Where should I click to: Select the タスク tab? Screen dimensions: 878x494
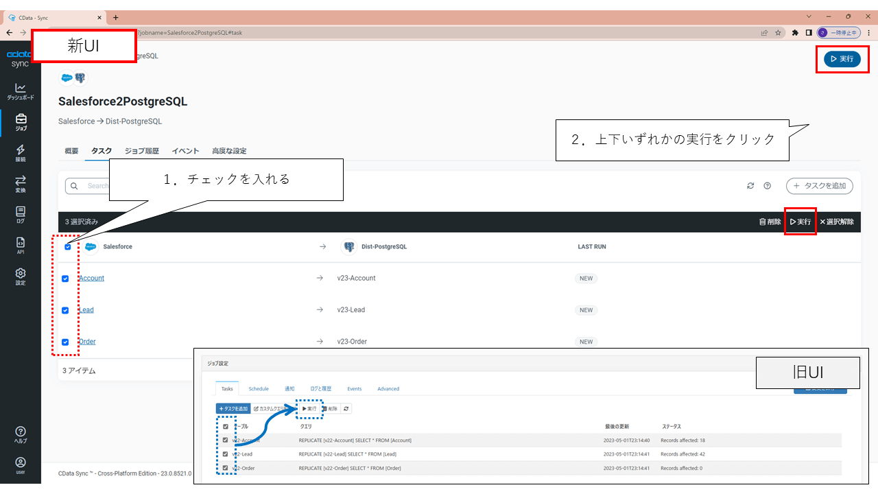tap(102, 151)
